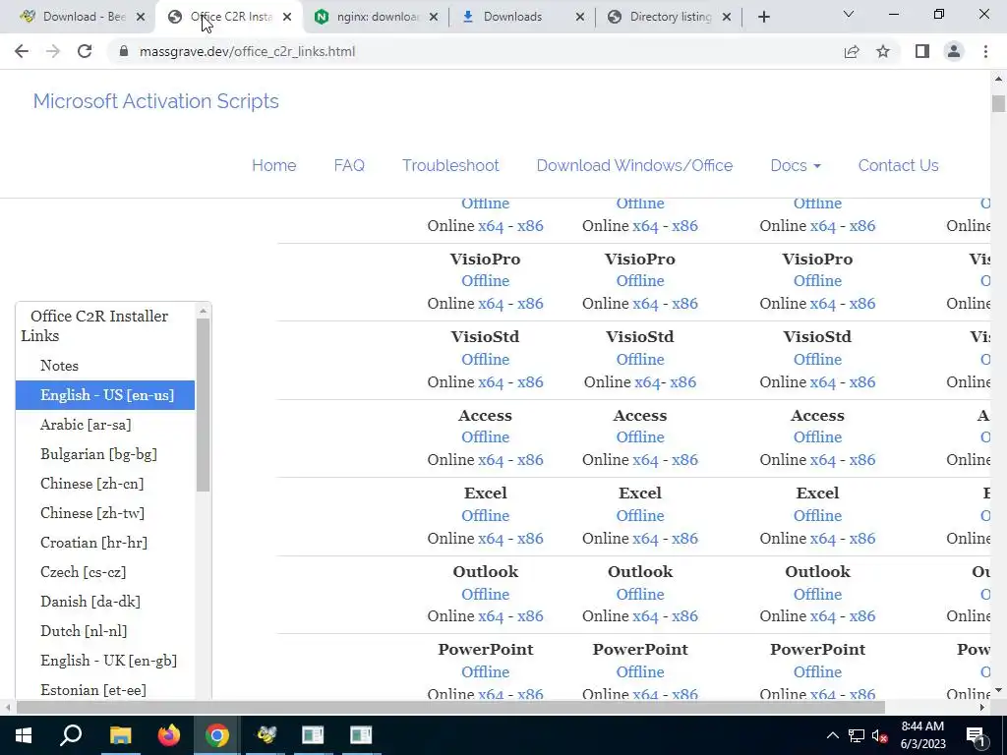Open the notification center icon

976,735
